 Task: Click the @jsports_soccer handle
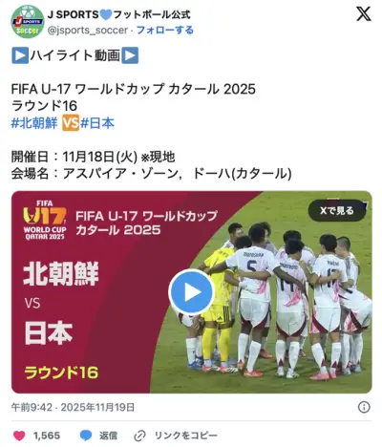coord(88,31)
